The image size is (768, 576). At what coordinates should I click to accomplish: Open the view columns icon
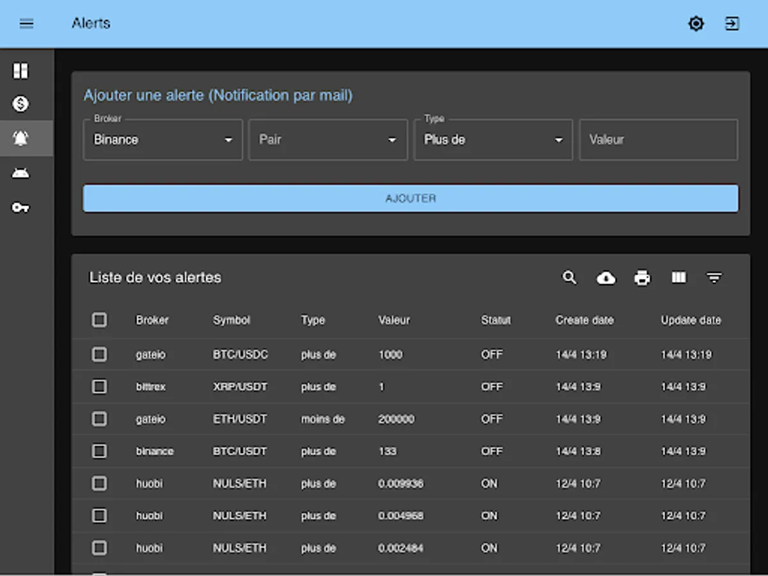[678, 277]
